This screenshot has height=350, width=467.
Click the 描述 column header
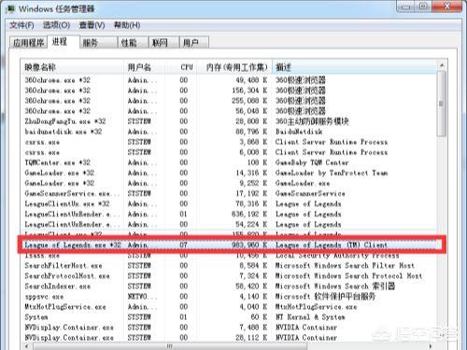pyautogui.click(x=354, y=67)
